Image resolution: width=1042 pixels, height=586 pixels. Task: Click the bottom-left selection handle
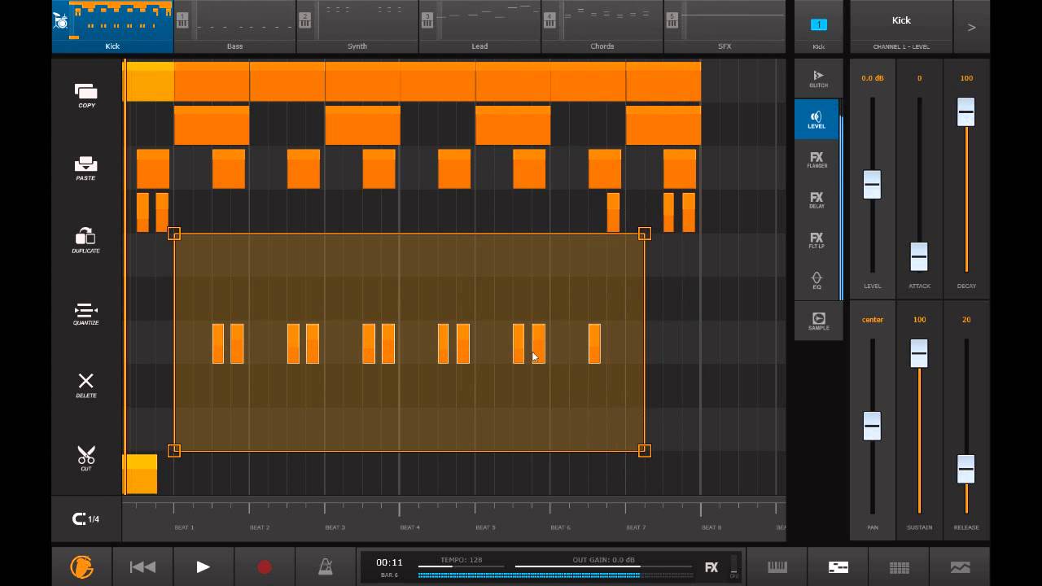(173, 450)
